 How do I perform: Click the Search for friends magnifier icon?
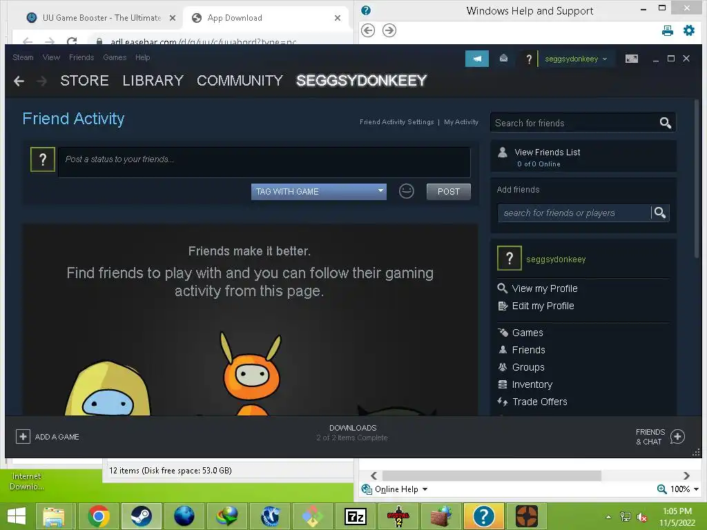[x=665, y=123]
